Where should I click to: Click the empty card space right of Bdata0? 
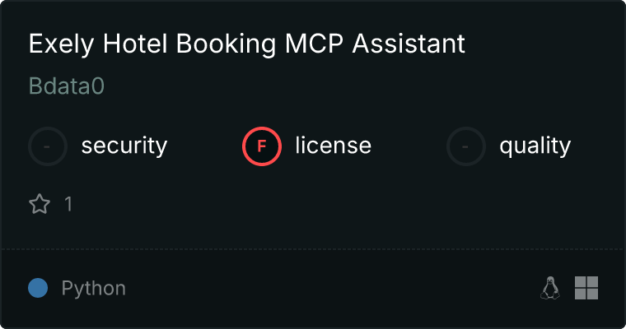329,87
